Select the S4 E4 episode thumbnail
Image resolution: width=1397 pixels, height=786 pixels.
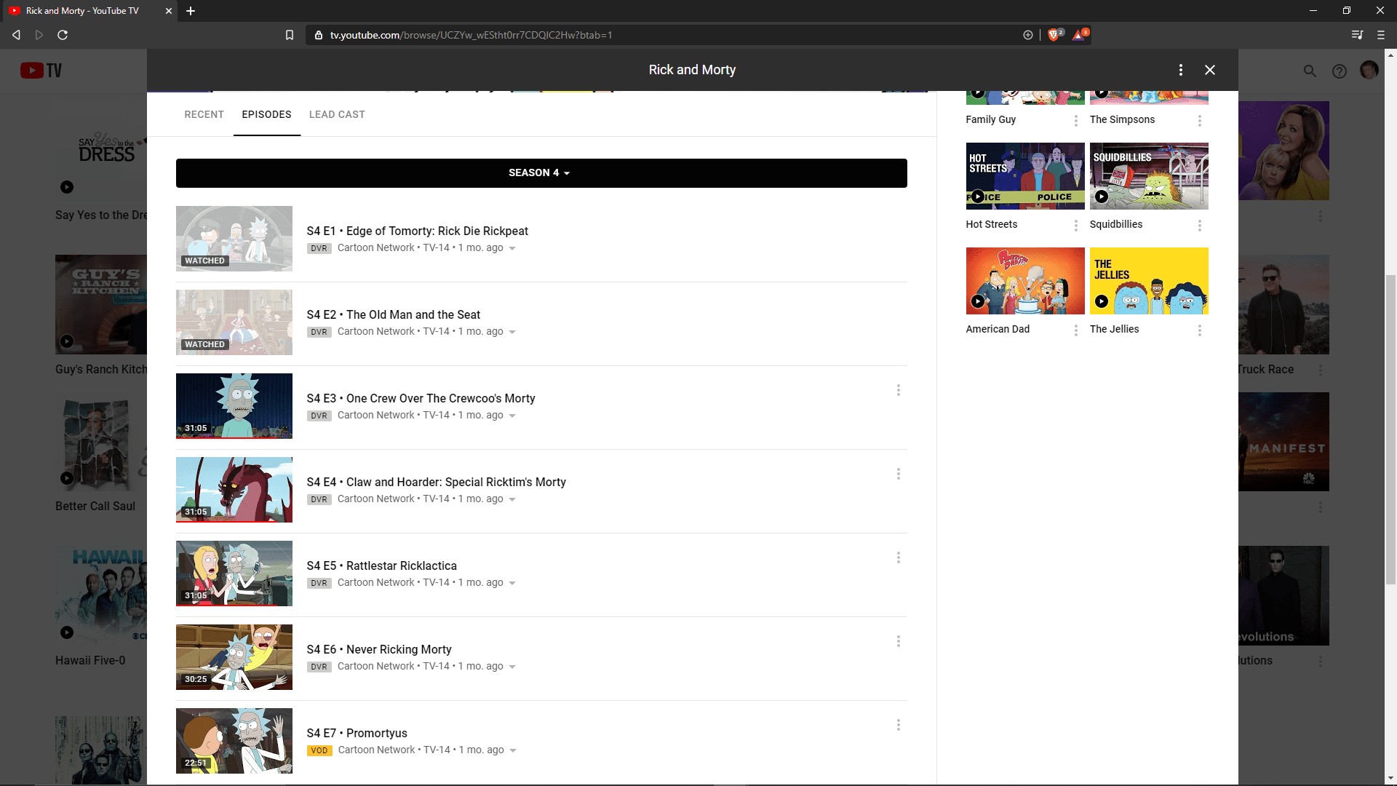[x=234, y=490]
